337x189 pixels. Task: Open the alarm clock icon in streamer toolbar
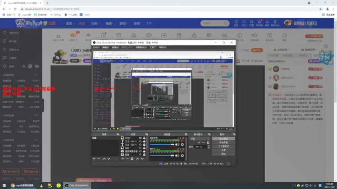pyautogui.click(x=119, y=35)
